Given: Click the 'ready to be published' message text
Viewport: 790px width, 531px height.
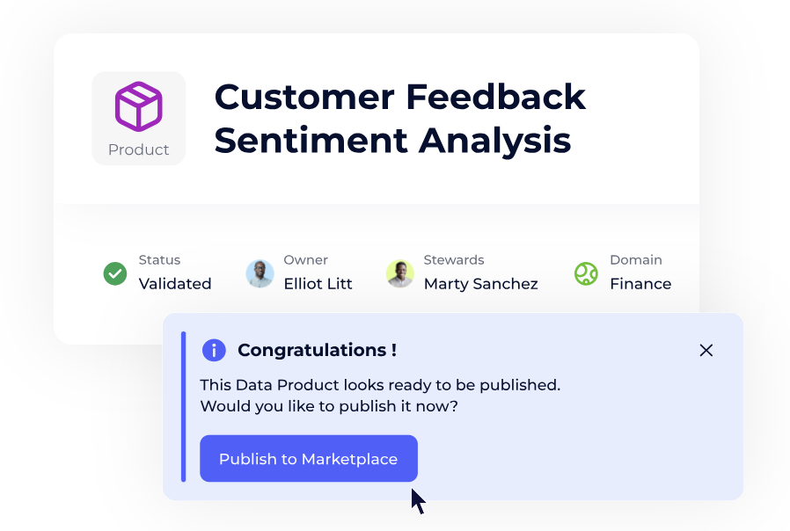Looking at the screenshot, I should 379,385.
